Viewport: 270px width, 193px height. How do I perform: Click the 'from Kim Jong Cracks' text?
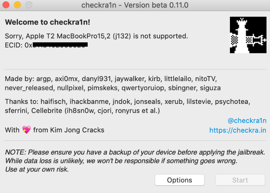[x=69, y=130]
